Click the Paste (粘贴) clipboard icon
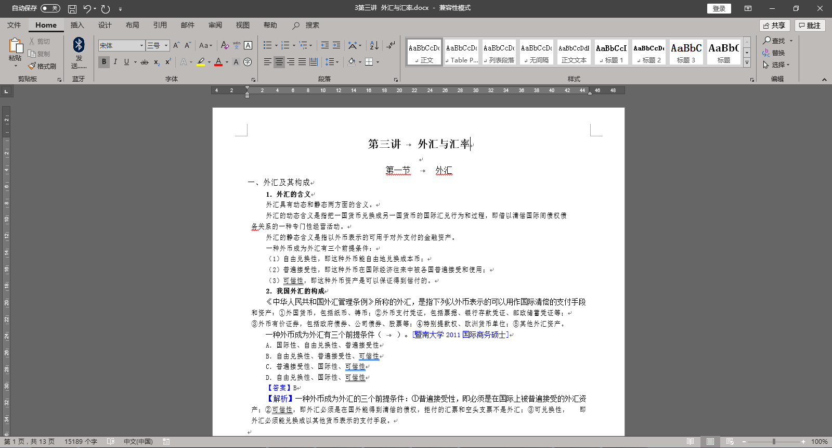 (15, 45)
